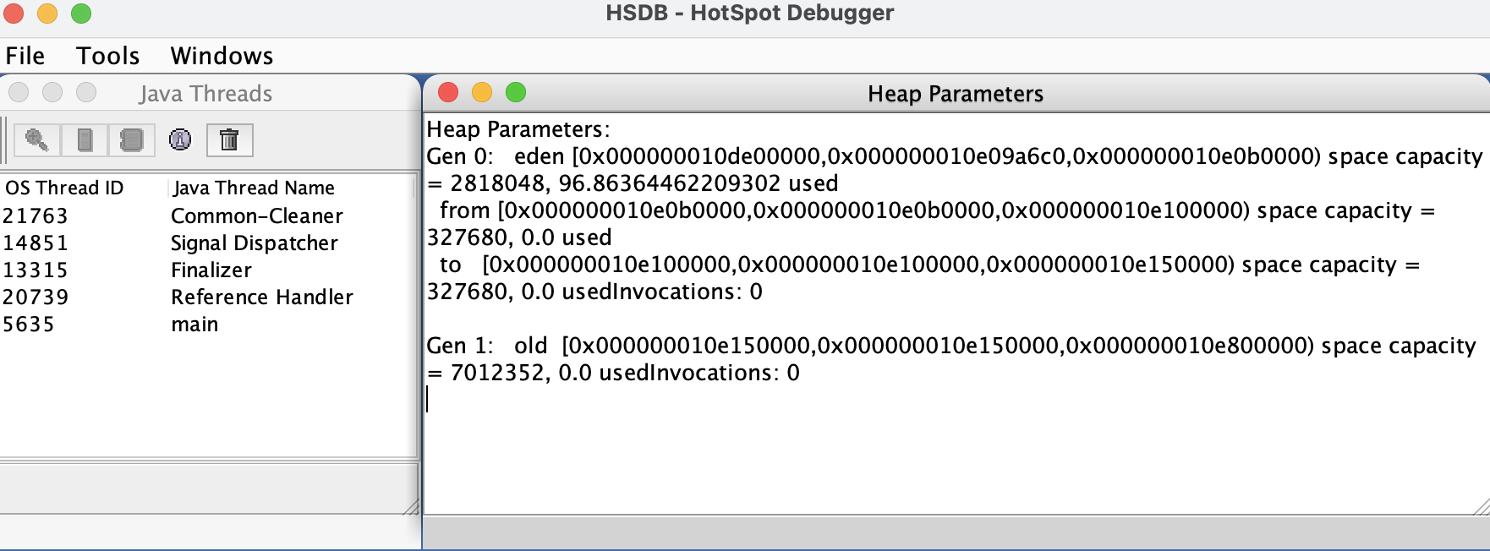Sort by Java Thread Name column header

click(x=292, y=188)
